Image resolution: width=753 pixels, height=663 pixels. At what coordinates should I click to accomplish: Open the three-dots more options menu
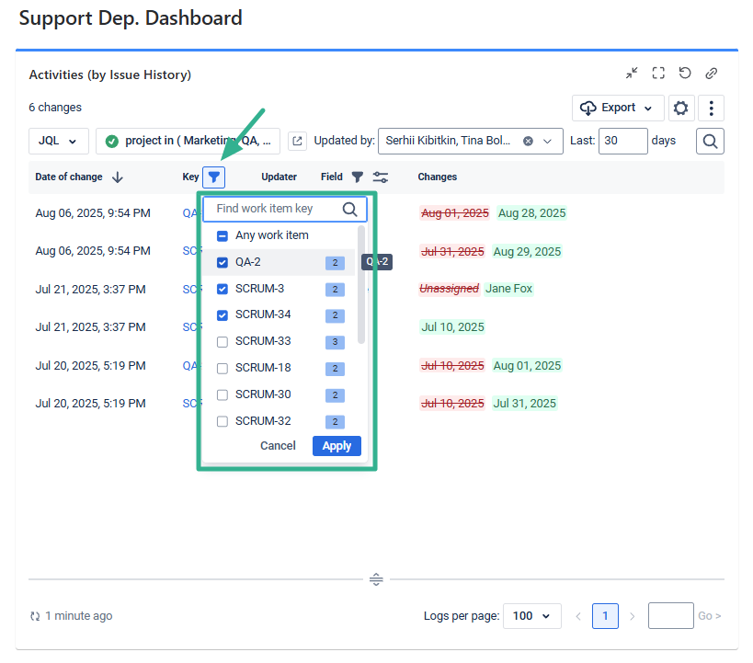[x=712, y=109]
